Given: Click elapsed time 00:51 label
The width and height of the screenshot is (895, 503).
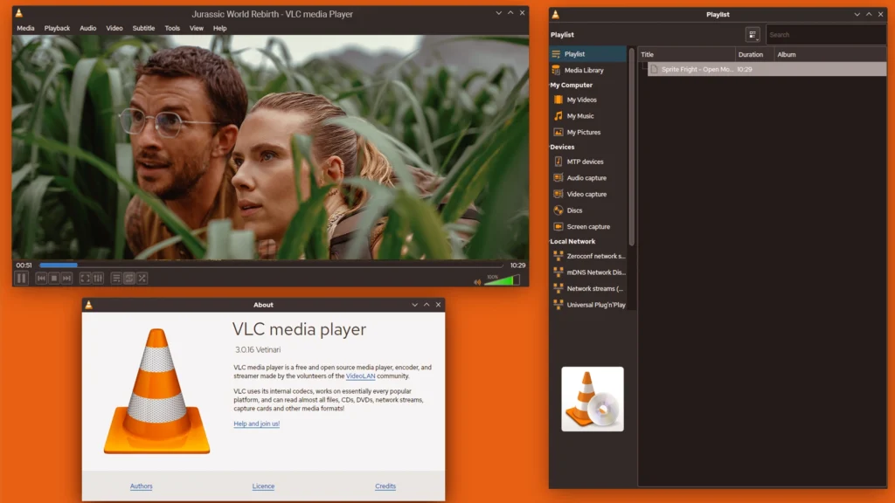Looking at the screenshot, I should point(24,265).
